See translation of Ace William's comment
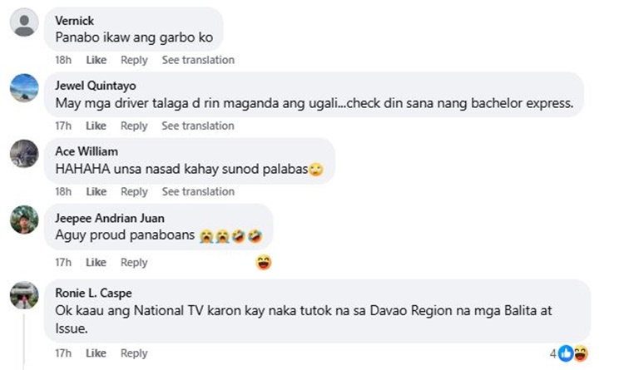 click(x=198, y=192)
